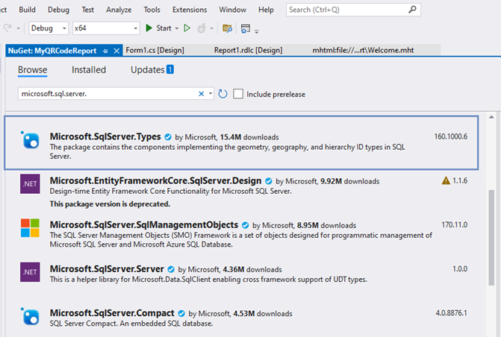Click Start Without Debugging outline play icon
The width and height of the screenshot is (501, 337).
pos(187,28)
